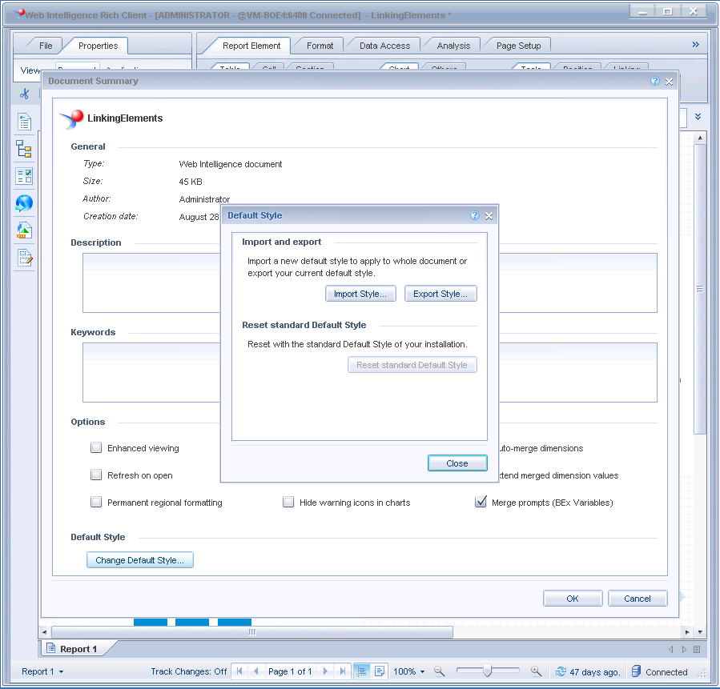Click the zoom out magnifier icon

[440, 671]
